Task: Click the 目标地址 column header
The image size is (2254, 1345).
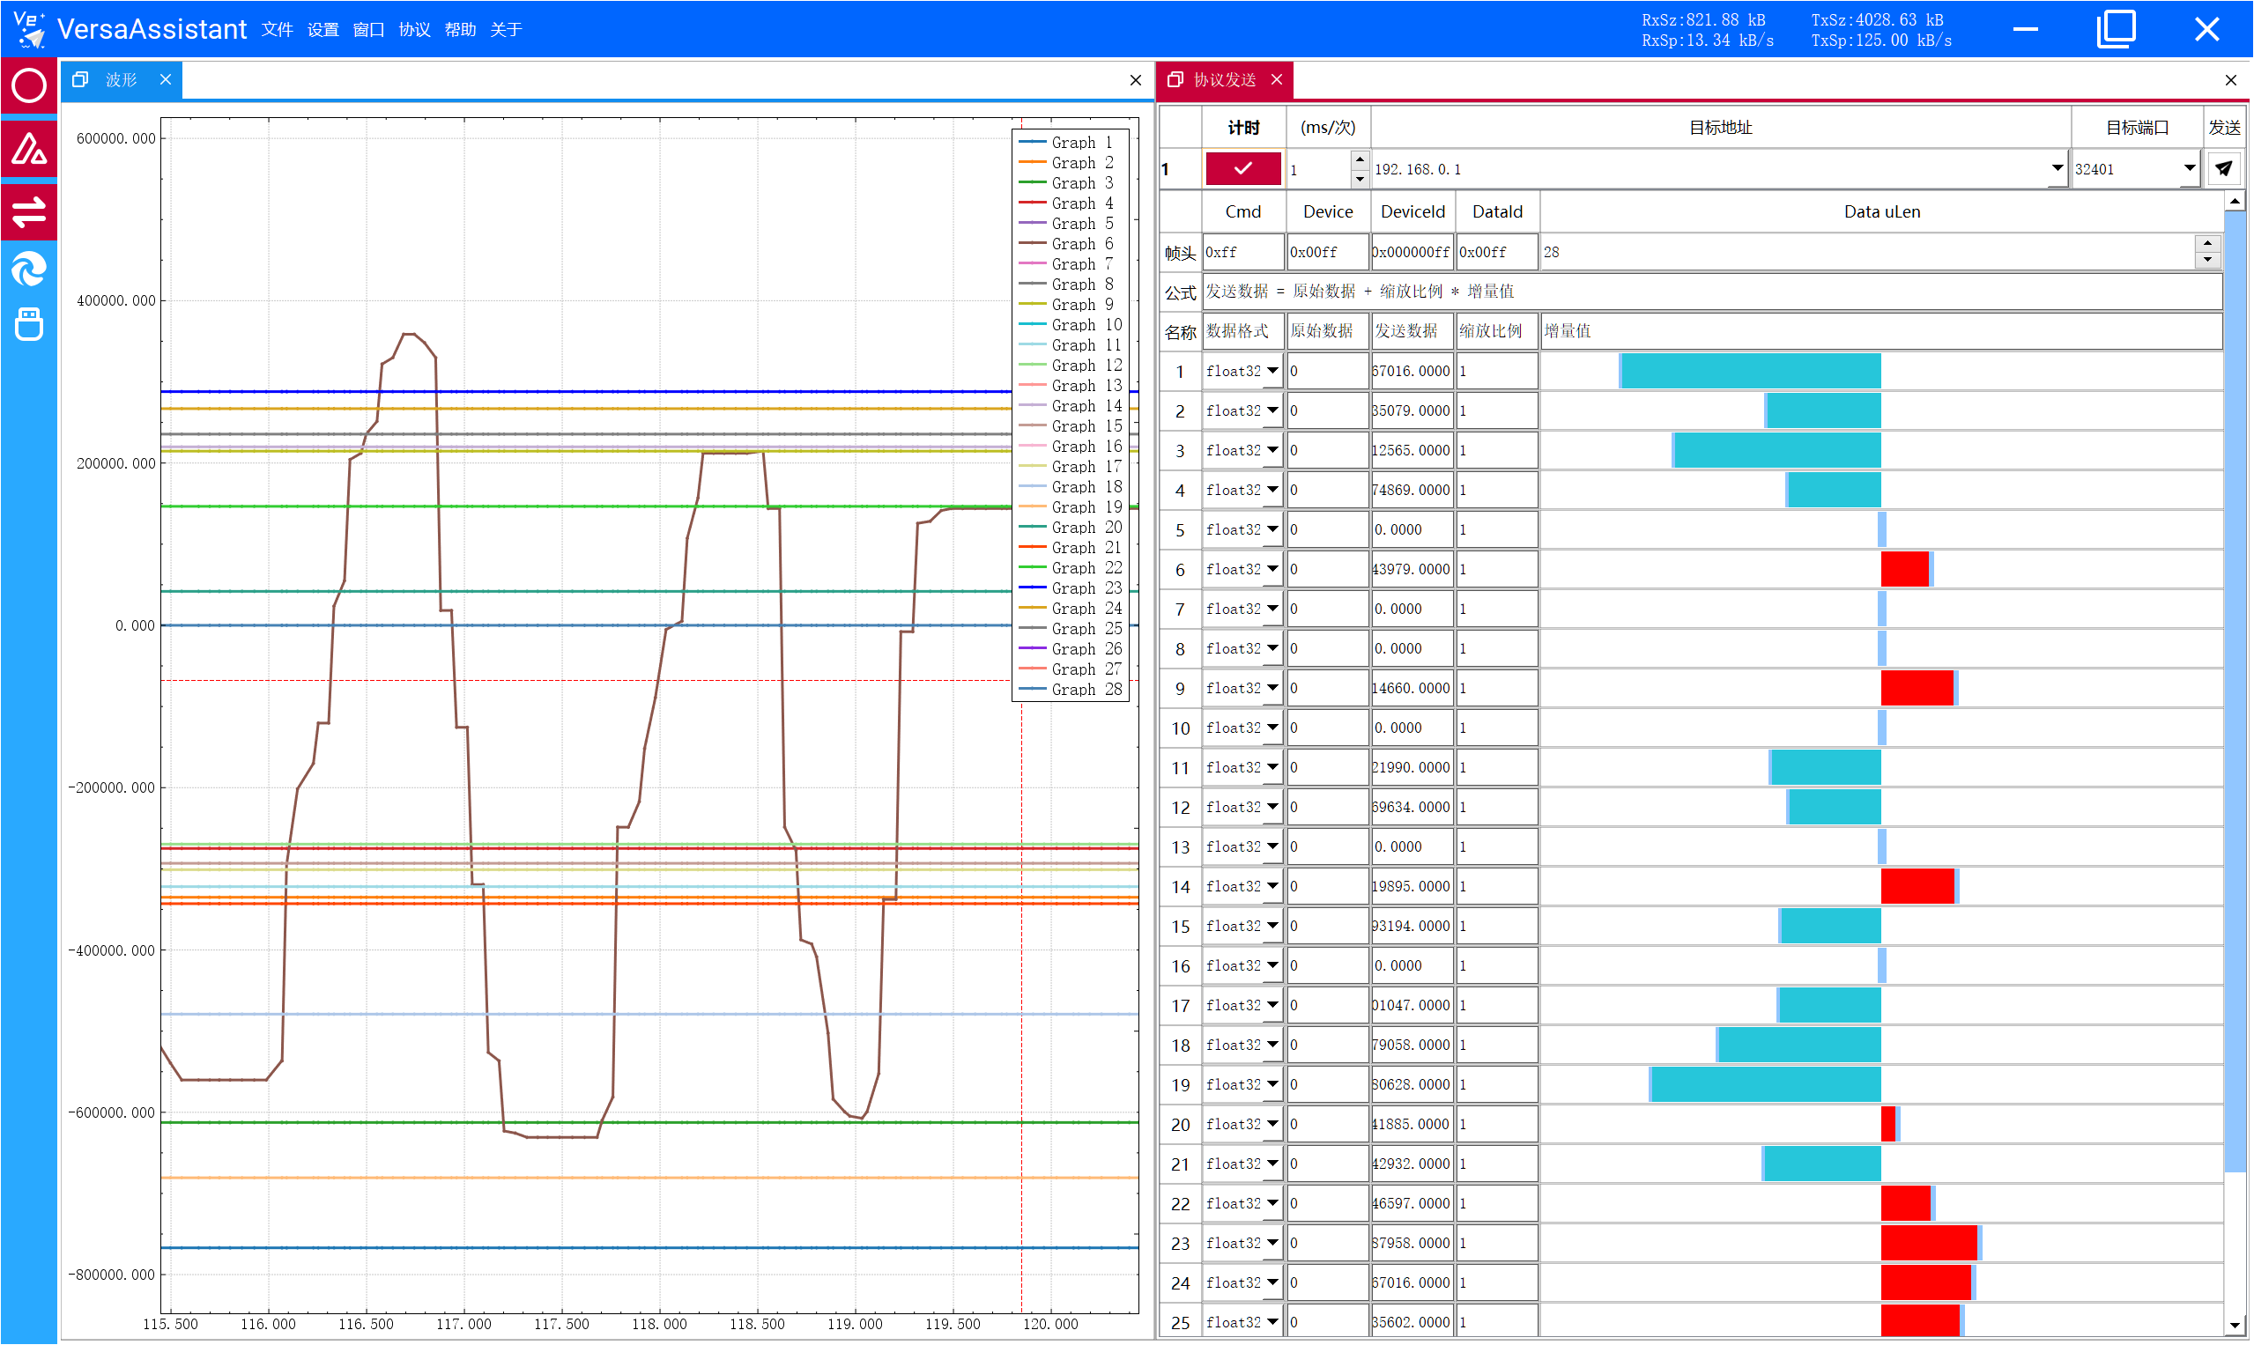Action: click(1720, 128)
